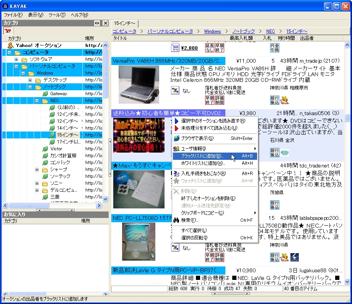Screen dimensions: 352x304
Task: Click the 銀行振込 icon in the 茨城県 listing
Action: pos(275,205)
